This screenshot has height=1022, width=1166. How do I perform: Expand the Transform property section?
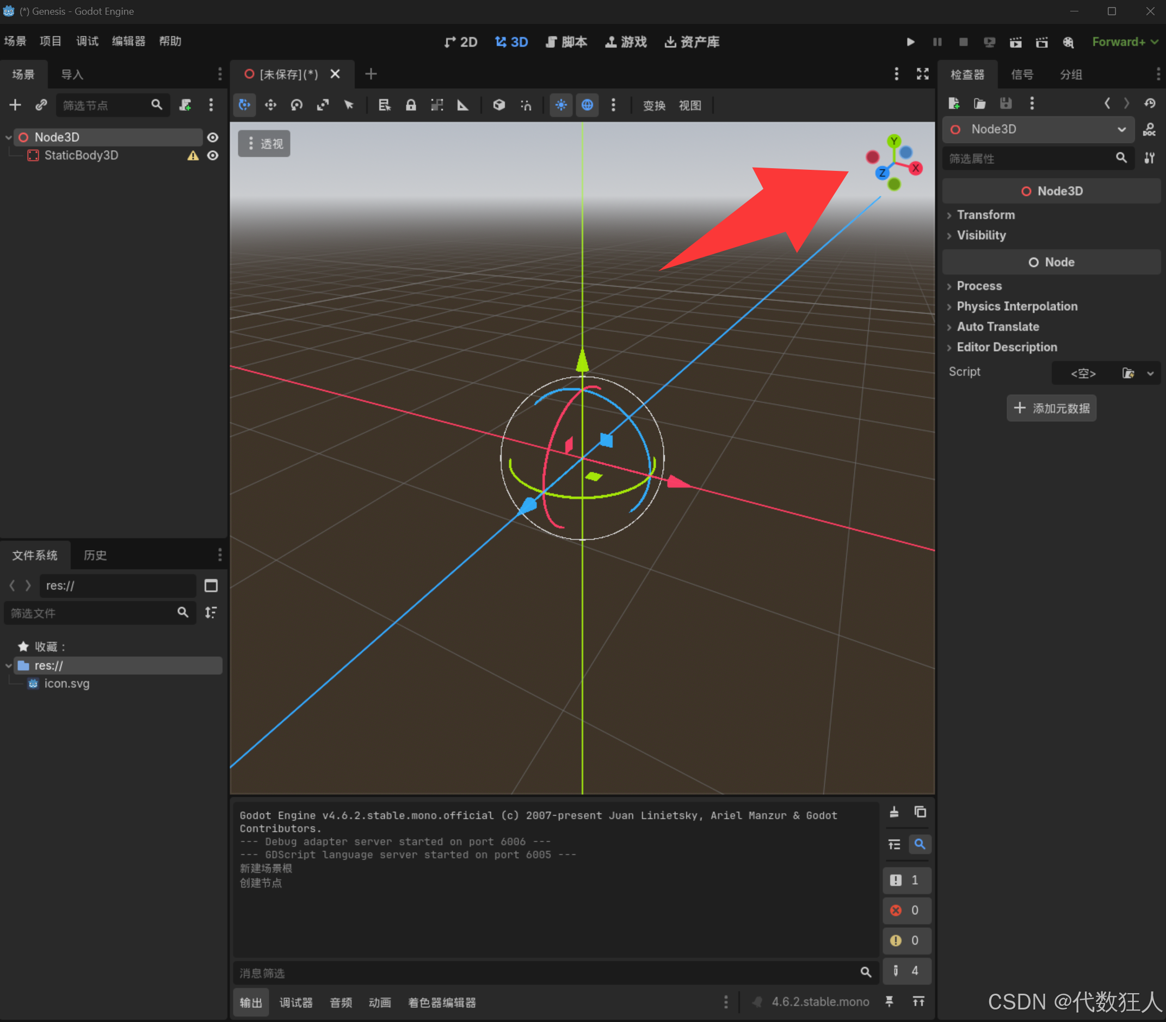point(985,215)
